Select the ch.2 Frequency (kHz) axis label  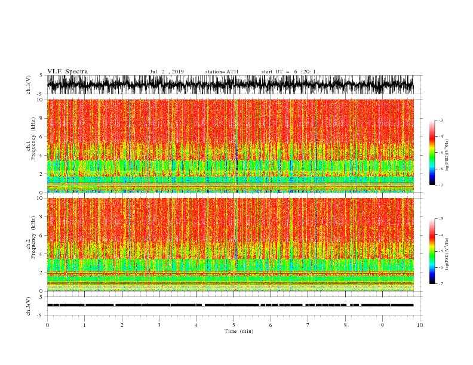pos(31,237)
